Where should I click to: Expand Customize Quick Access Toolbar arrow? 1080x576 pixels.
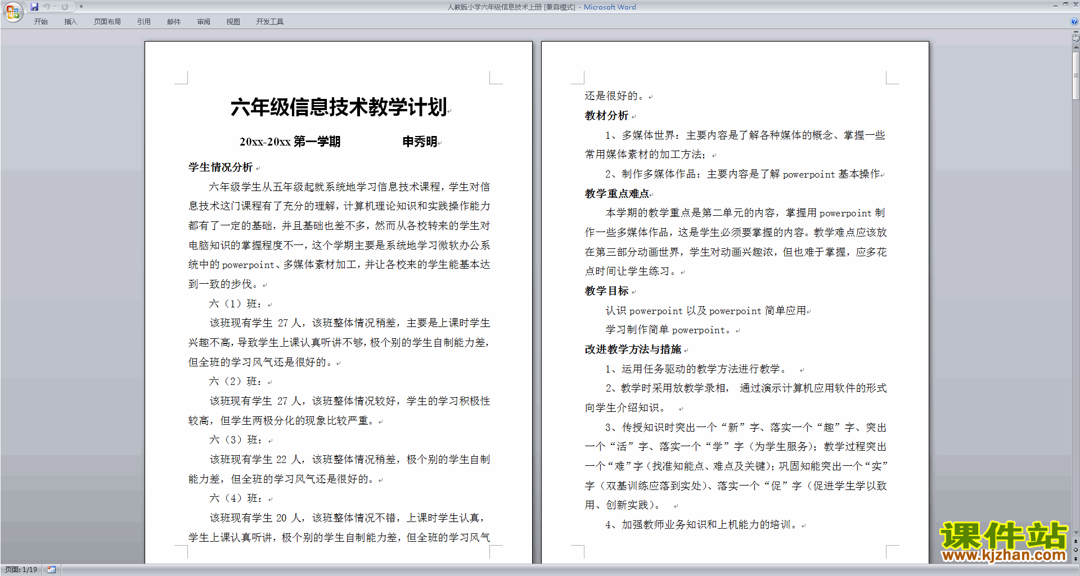click(x=81, y=7)
